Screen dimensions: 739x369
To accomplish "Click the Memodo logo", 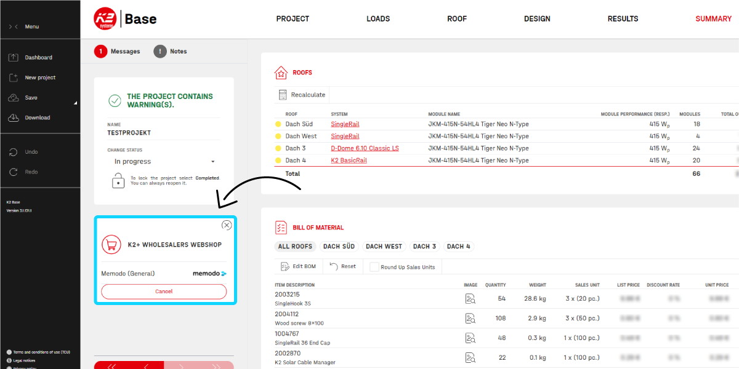I will tap(209, 273).
